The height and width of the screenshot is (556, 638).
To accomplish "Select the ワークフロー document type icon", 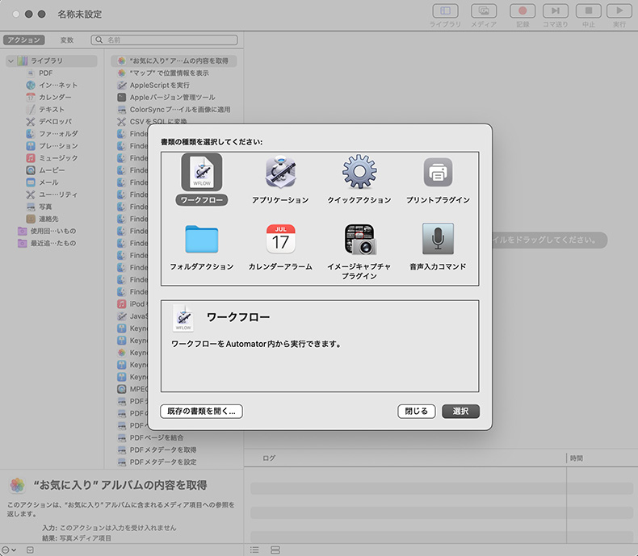I will 202,173.
